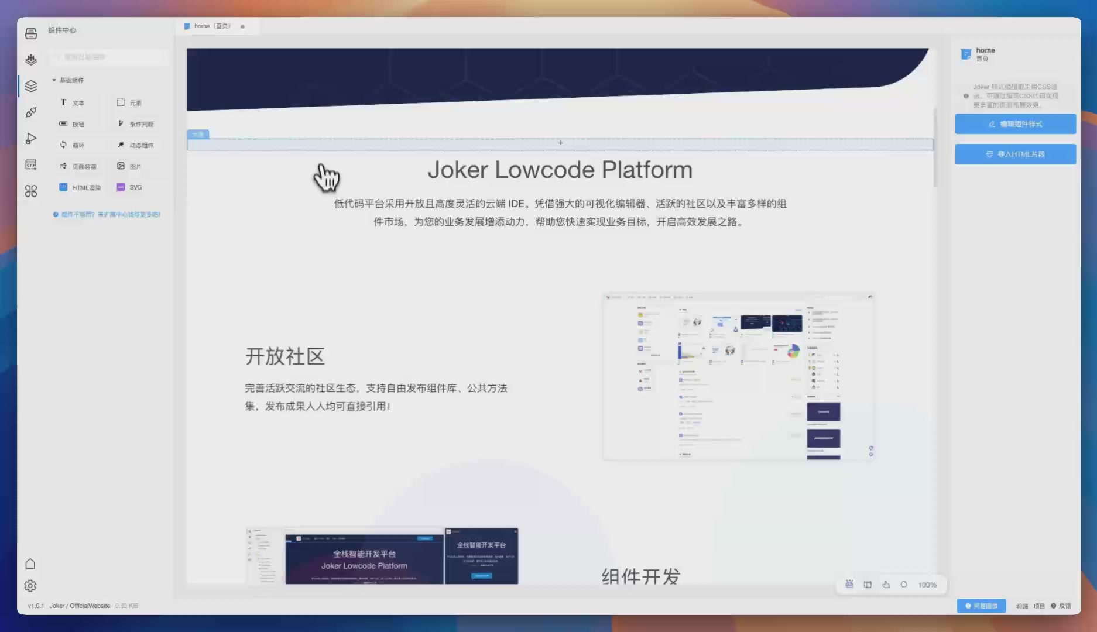This screenshot has width=1097, height=632.
Task: Click the first icon in canvas floating toolbar
Action: click(x=849, y=584)
